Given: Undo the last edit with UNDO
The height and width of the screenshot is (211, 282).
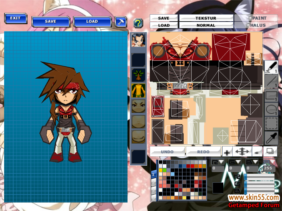Looking at the screenshot, I should (x=167, y=152).
